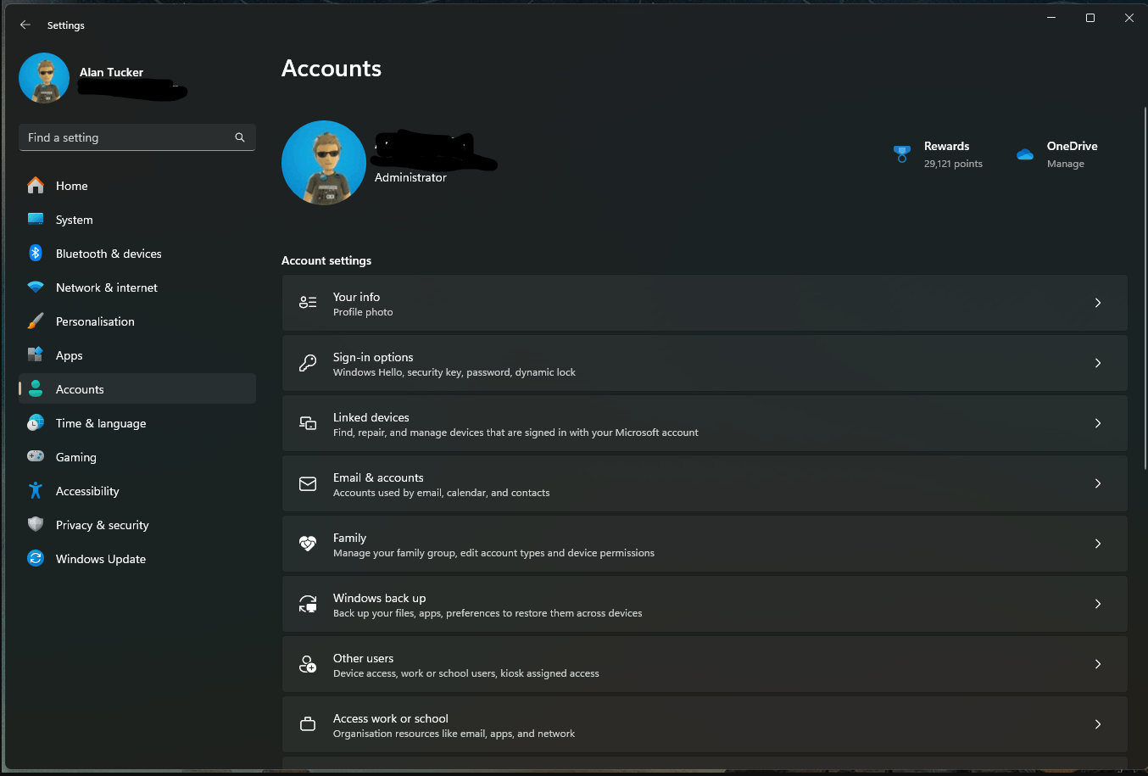Click the search magnifier icon in Find a setting

(x=240, y=137)
